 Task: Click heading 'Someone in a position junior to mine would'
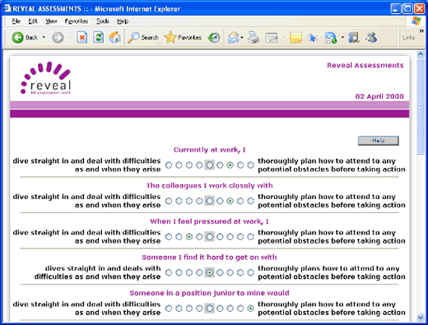[209, 293]
